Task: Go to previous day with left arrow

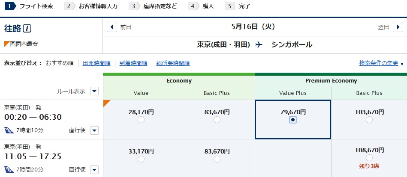Action: 112,27
